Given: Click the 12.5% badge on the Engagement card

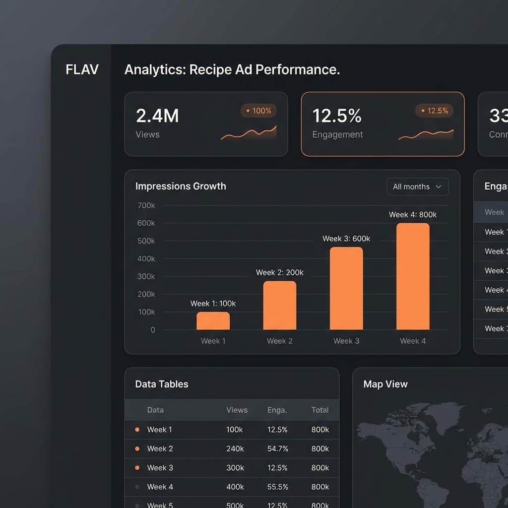Looking at the screenshot, I should (x=434, y=111).
